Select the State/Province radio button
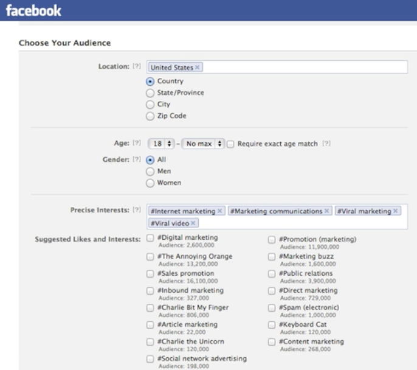Viewport: 417px width, 370px height. [150, 93]
